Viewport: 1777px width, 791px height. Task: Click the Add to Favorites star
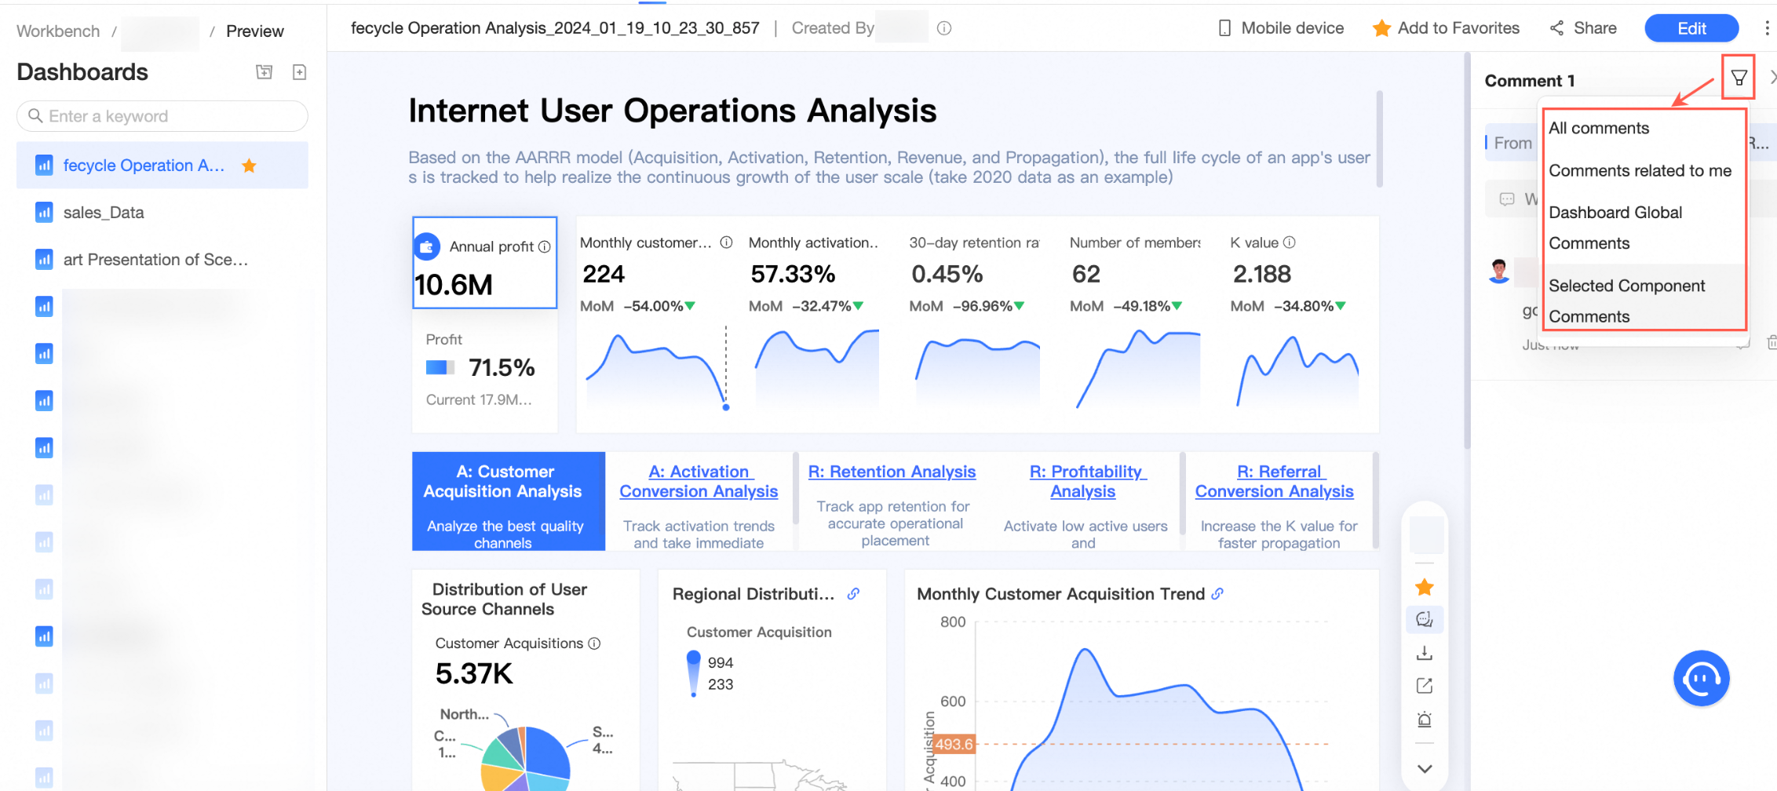(x=1381, y=28)
